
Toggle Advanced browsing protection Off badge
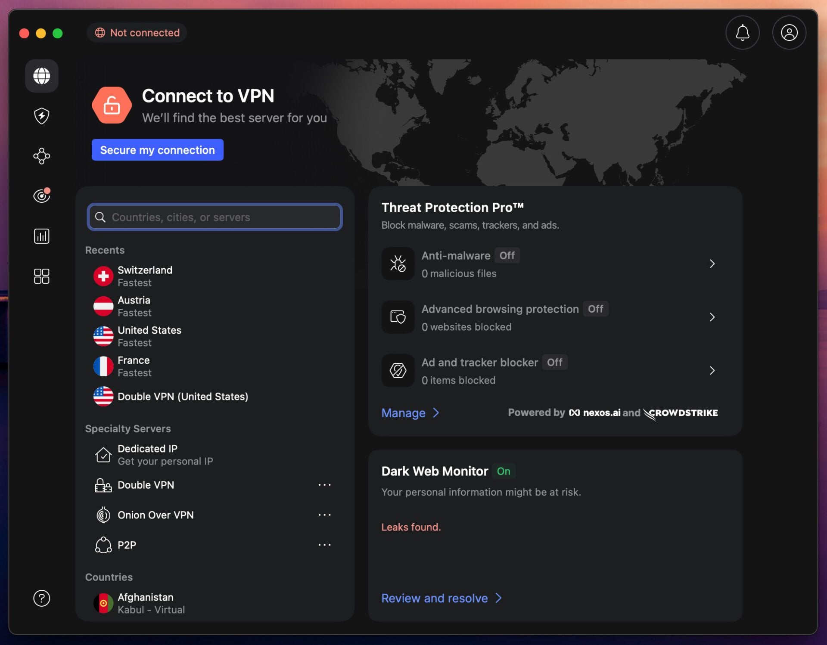pyautogui.click(x=595, y=309)
